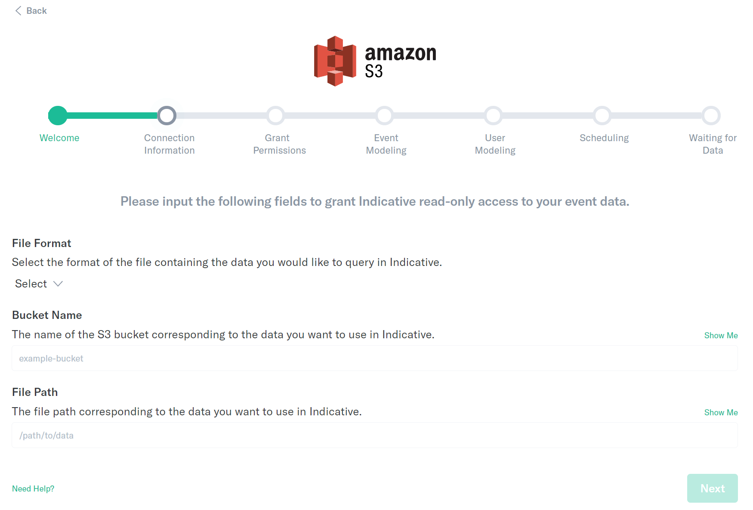This screenshot has height=510, width=753.
Task: Focus the File Path input field
Action: pyautogui.click(x=375, y=435)
